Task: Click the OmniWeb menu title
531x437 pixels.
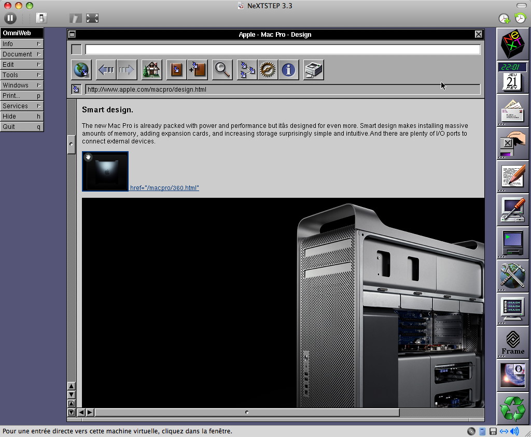Action: coord(22,33)
